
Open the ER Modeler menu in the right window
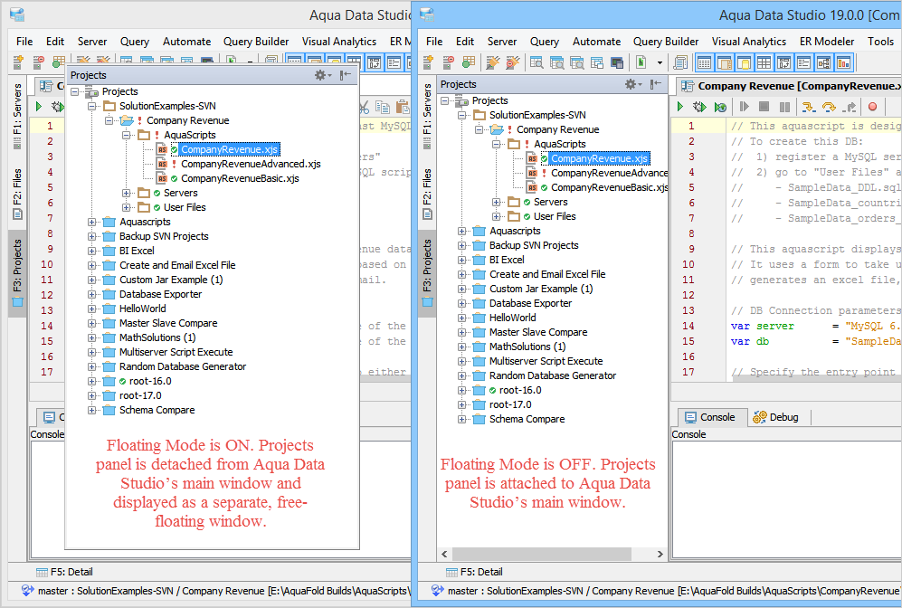pyautogui.click(x=827, y=42)
